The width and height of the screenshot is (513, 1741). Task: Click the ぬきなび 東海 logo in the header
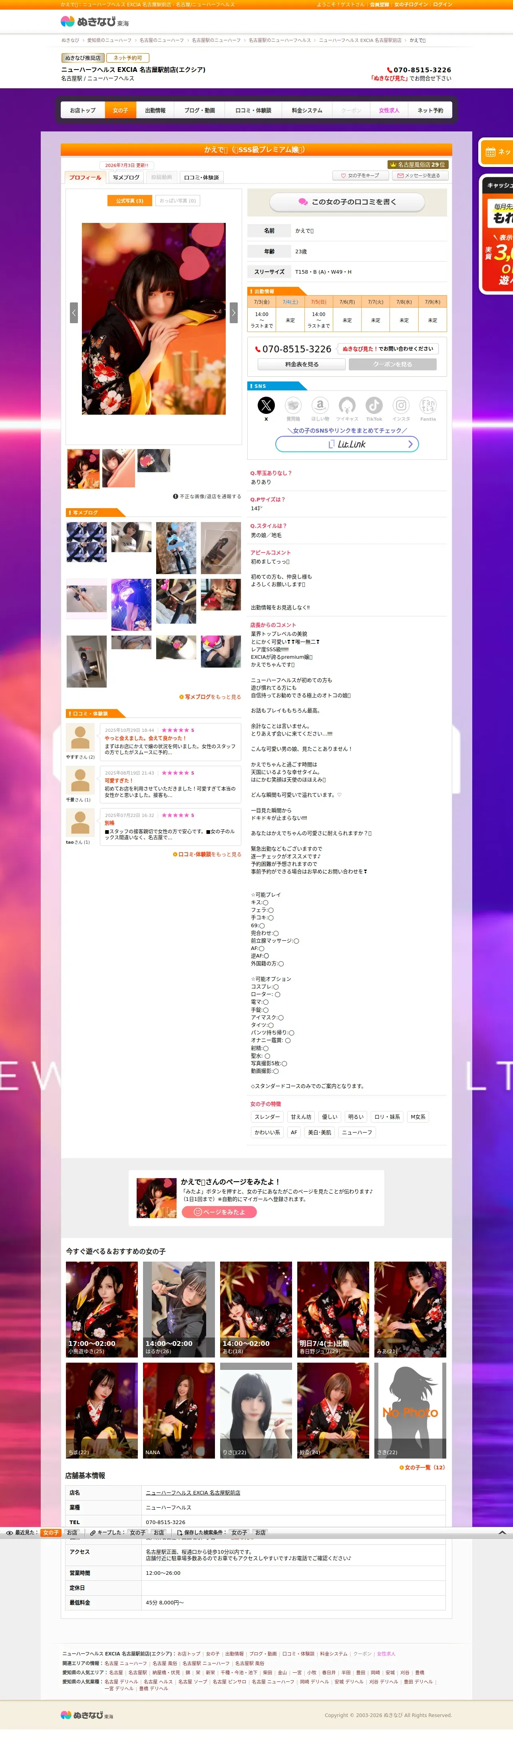tap(95, 22)
